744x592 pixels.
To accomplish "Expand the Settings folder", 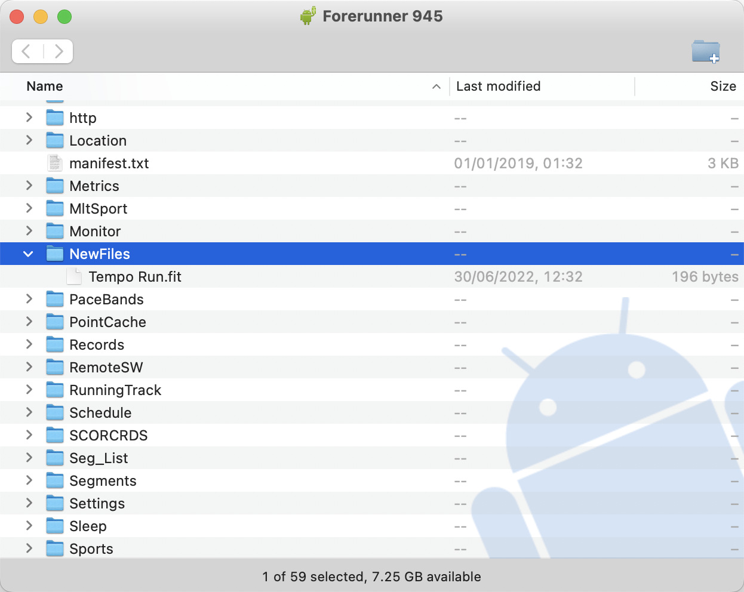I will (x=29, y=503).
